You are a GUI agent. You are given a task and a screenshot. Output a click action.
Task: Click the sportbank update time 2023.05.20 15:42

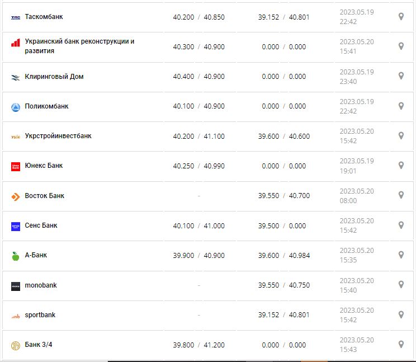point(357,315)
